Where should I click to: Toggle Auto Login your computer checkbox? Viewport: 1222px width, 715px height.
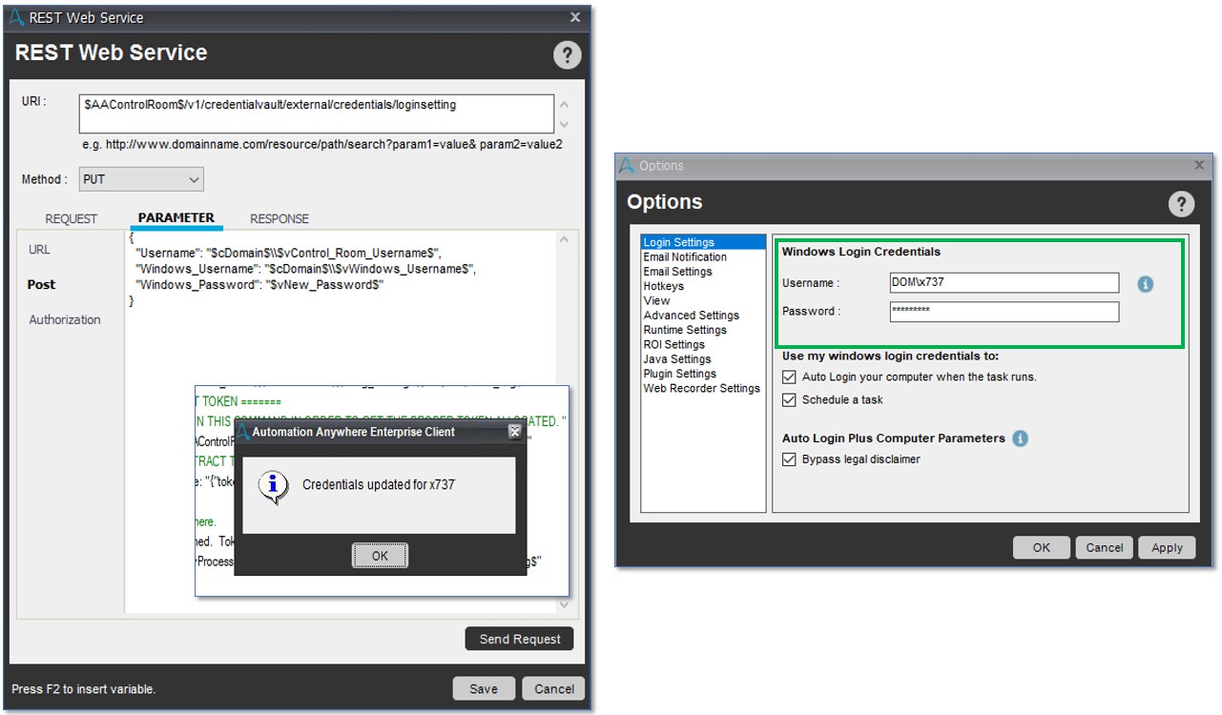pos(789,377)
